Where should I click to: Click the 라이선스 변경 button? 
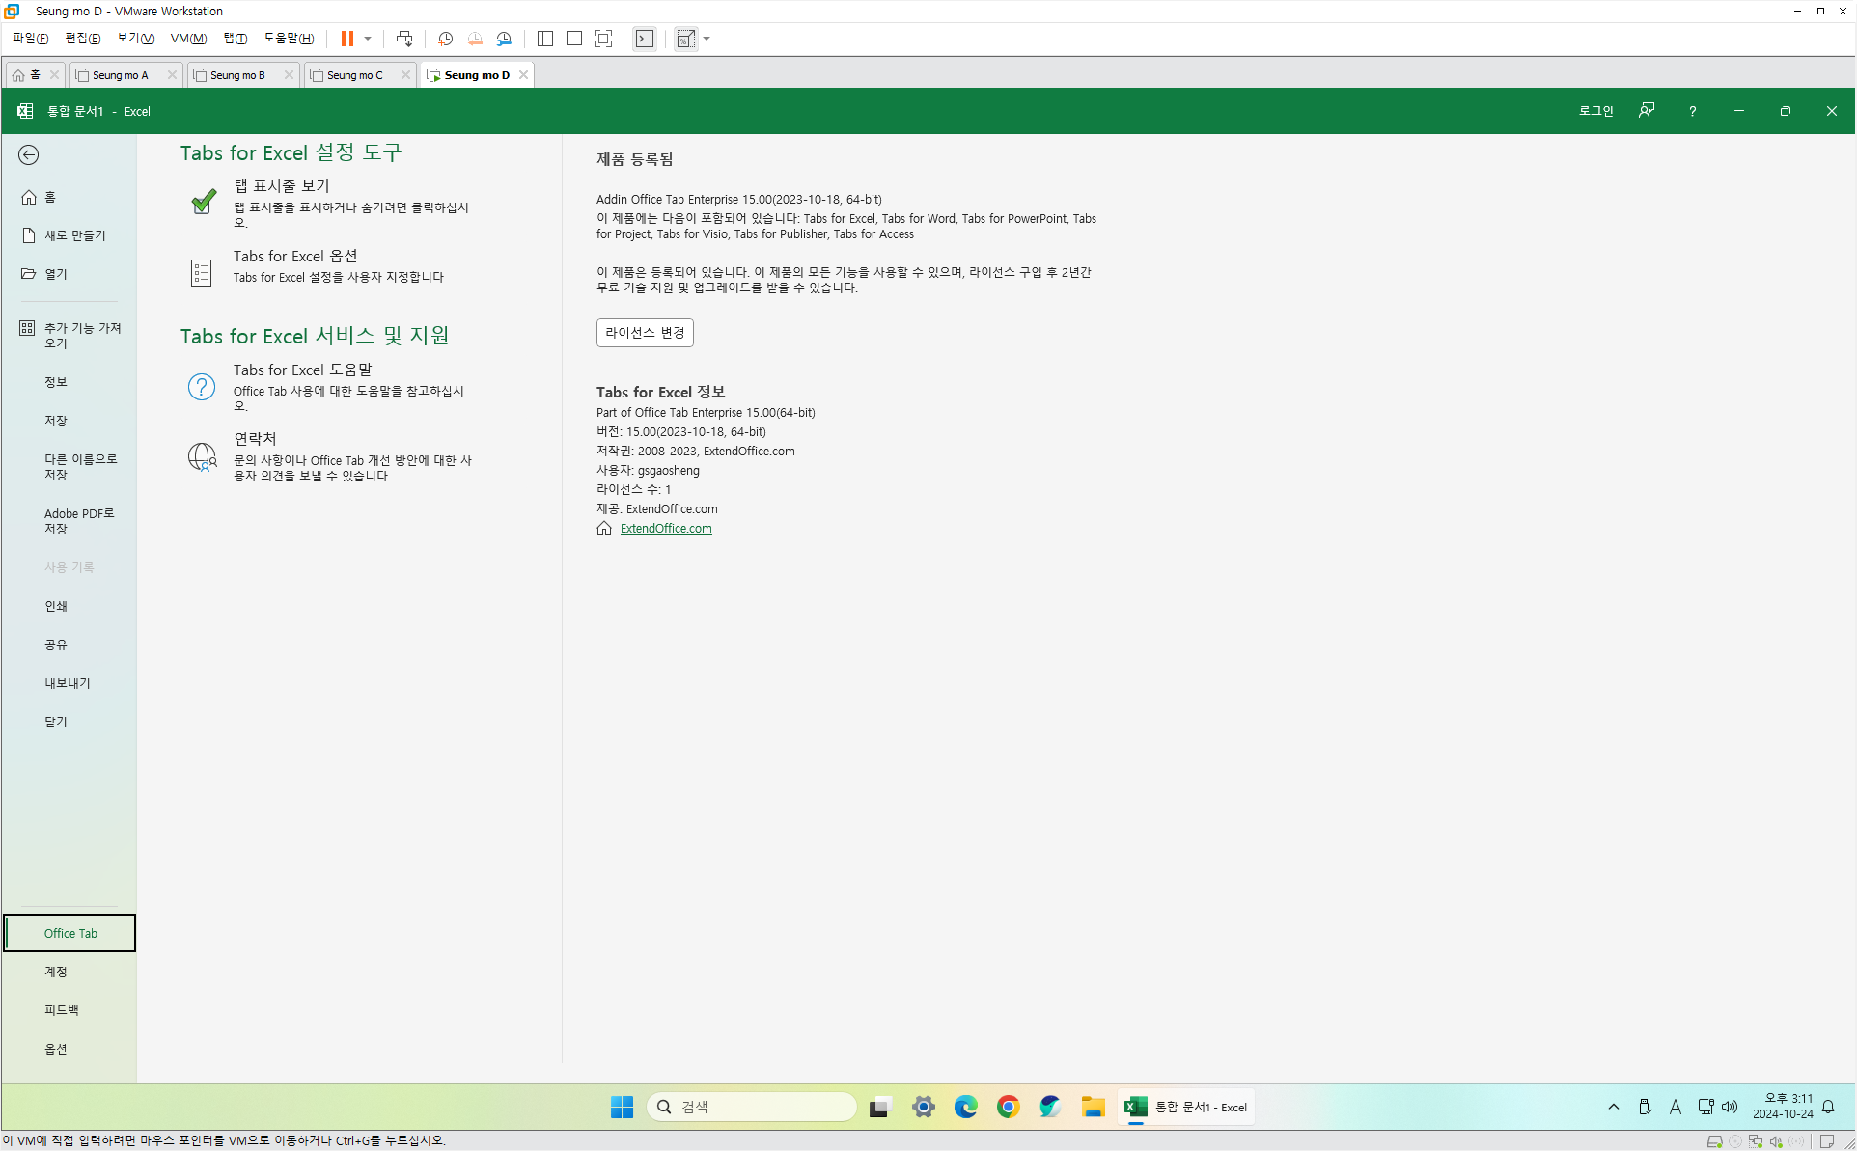(645, 333)
